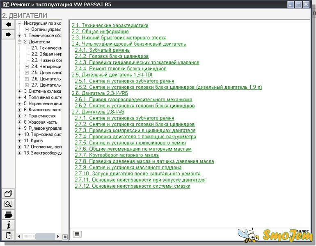Open link '2.6. Двигатель 2,3-I-VR5'

pyautogui.click(x=100, y=93)
